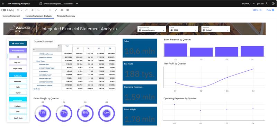The image size is (277, 130).
Task: Switch to the Financial Summary tab
Action: (66, 16)
